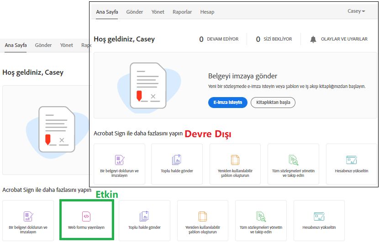The image size is (379, 242).
Task: Go to Raporlar tab in front window
Action: [x=182, y=12]
